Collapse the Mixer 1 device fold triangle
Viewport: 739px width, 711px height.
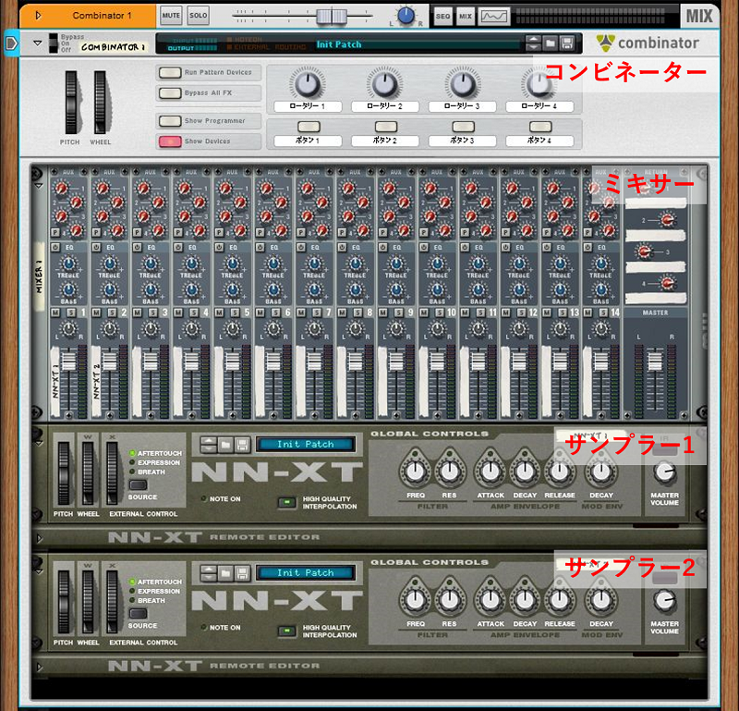[39, 186]
